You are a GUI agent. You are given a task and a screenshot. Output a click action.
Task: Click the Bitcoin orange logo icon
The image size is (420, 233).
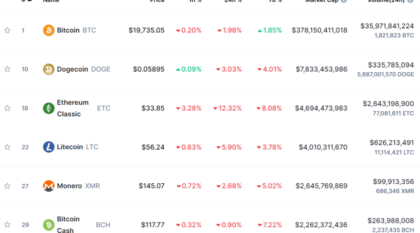point(48,30)
